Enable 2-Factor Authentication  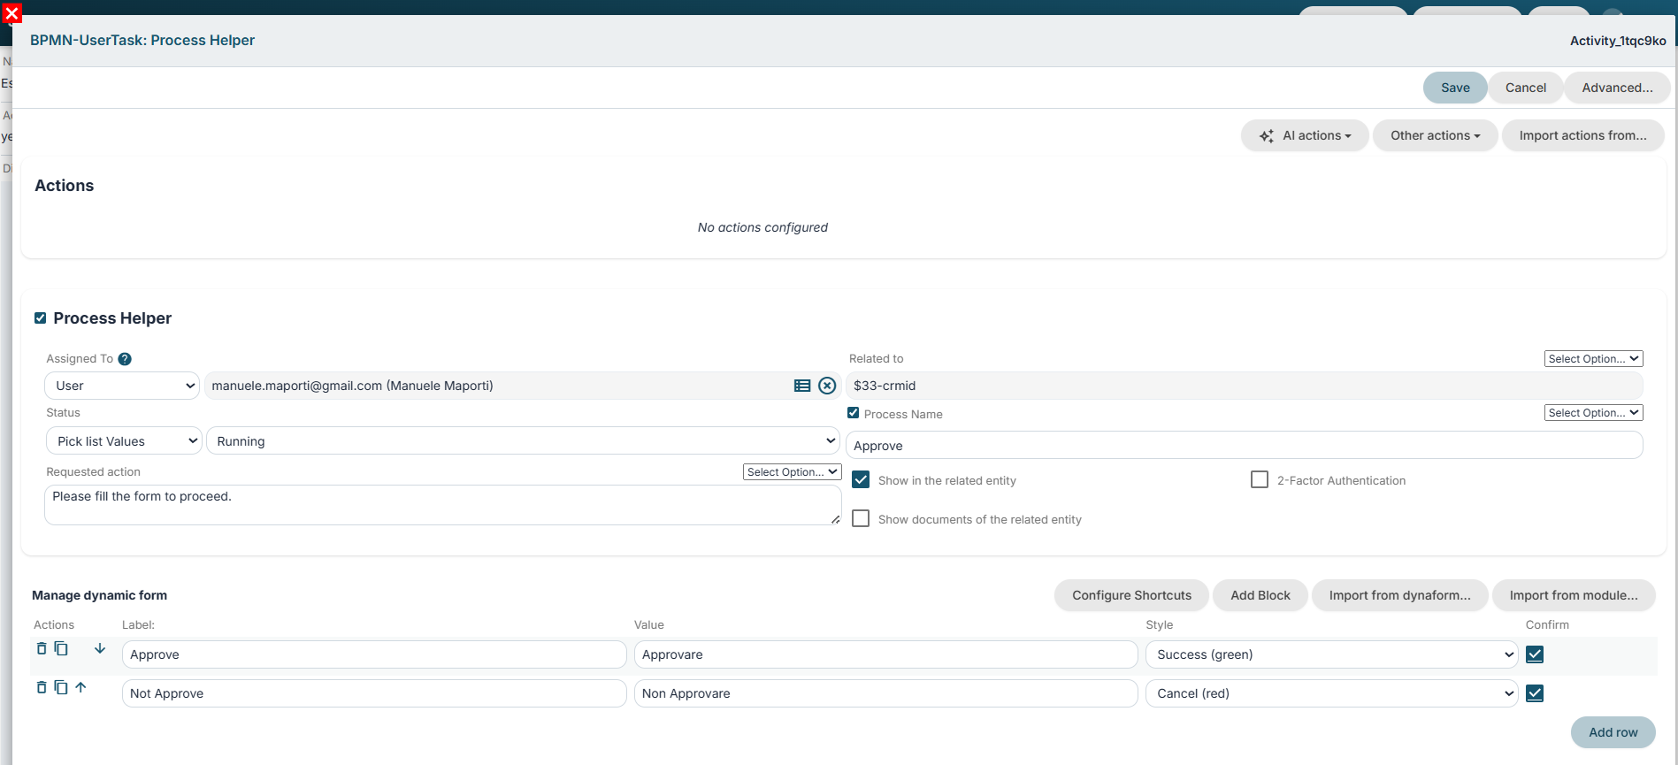pos(1260,479)
